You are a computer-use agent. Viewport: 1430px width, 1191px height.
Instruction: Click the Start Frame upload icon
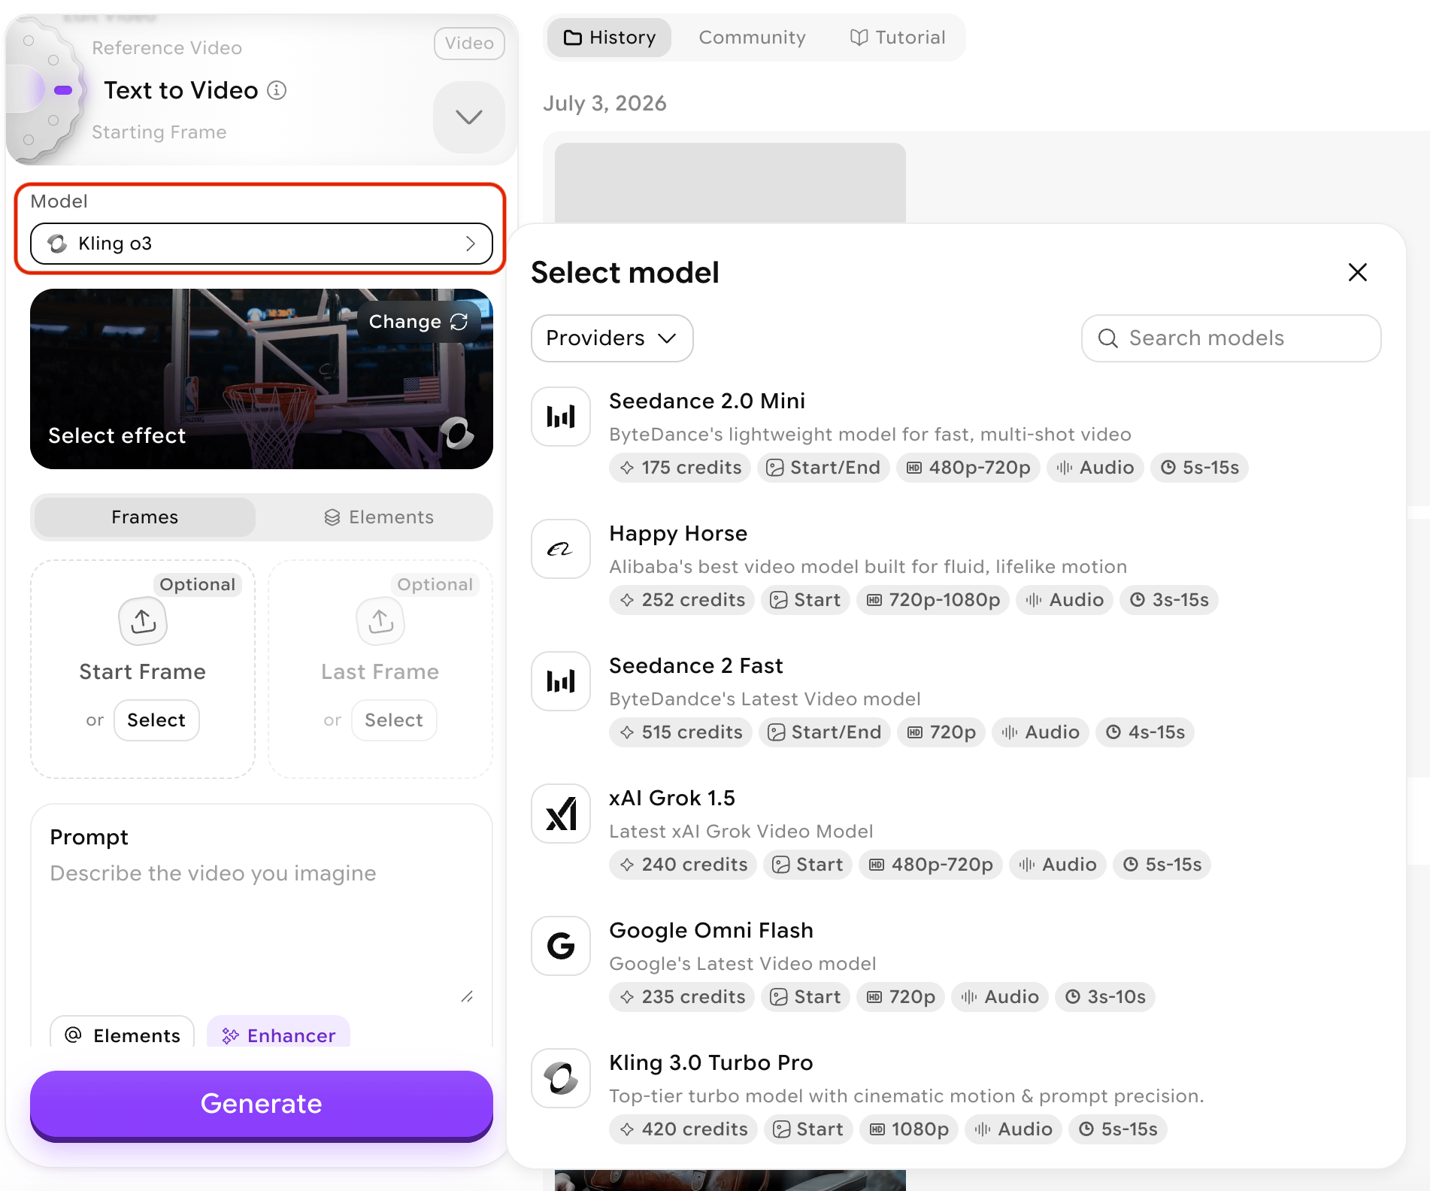coord(143,621)
